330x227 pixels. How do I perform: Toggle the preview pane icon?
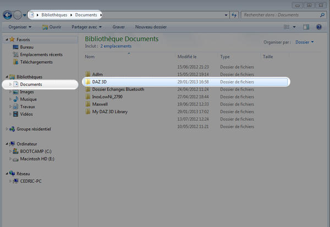[x=306, y=27]
